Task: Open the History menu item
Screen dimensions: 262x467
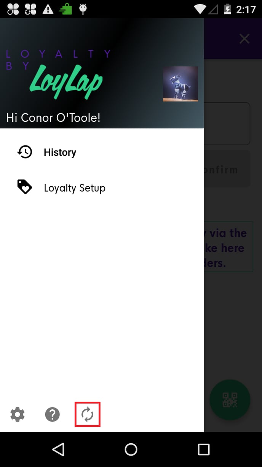Action: coord(60,152)
